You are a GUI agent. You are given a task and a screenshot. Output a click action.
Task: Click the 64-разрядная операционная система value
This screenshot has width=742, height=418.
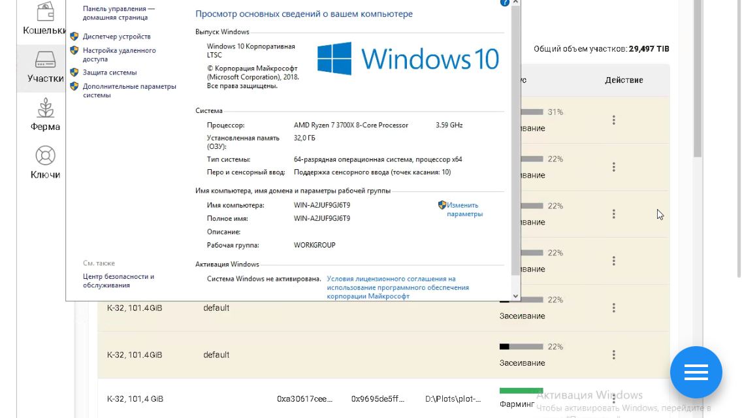point(378,159)
